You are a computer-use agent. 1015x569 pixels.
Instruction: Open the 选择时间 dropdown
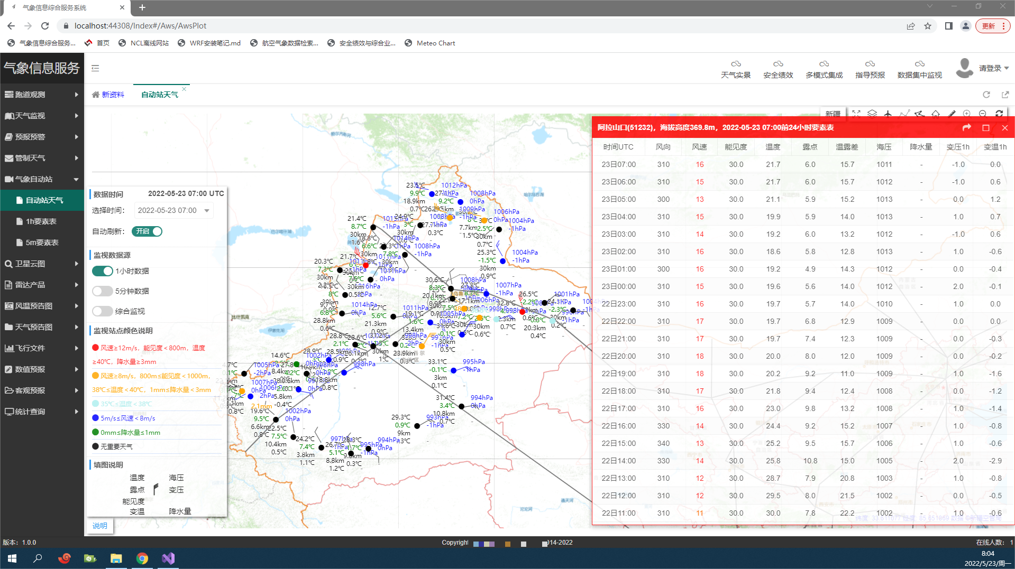click(x=174, y=210)
